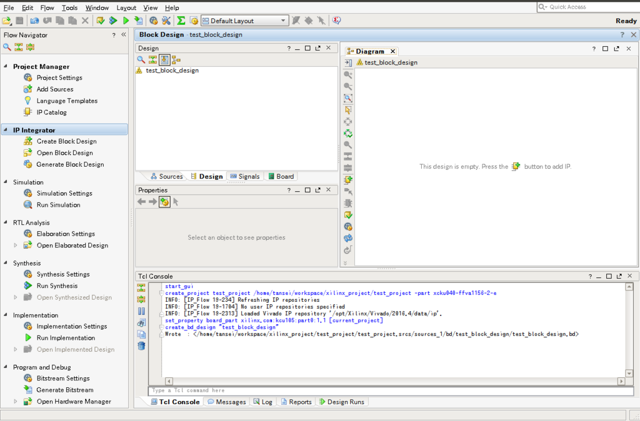This screenshot has height=421, width=640.
Task: Click the Zoom Fit icon in Diagram toolbar
Action: pos(347,98)
